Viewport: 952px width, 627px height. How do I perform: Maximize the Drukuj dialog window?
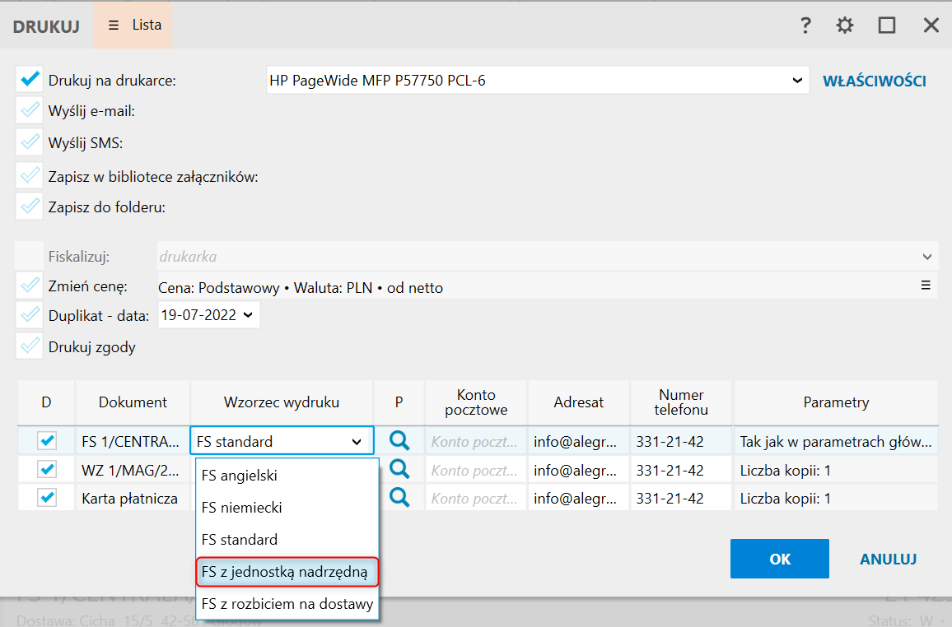point(887,26)
